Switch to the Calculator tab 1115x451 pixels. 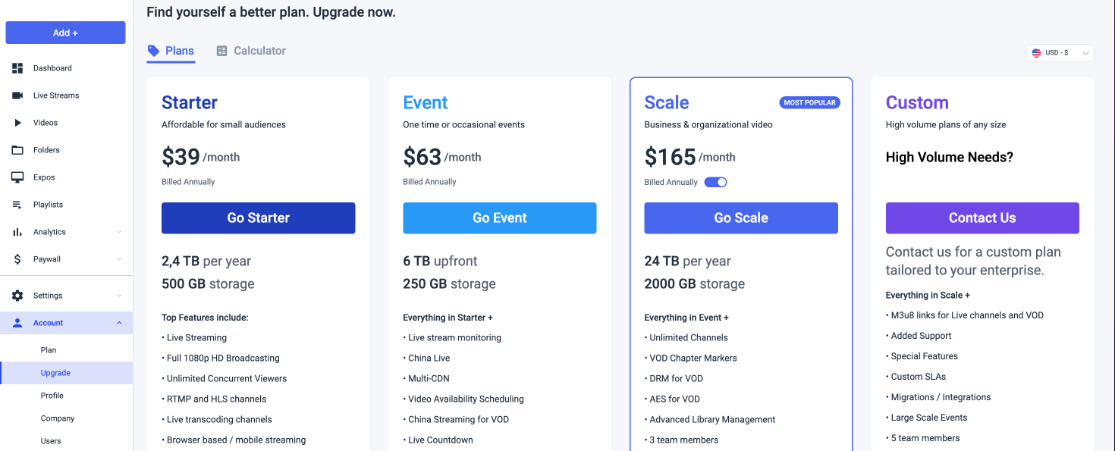tap(251, 51)
